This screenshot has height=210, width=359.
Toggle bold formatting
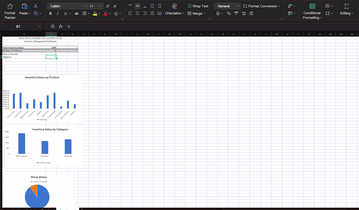[50, 13]
